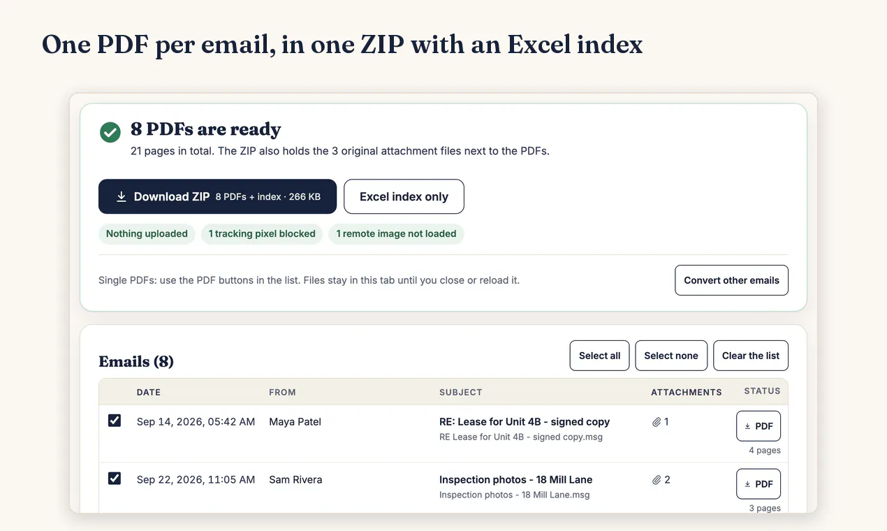This screenshot has height=531, width=887.
Task: Uncheck the Sam Rivera email checkbox
Action: click(115, 479)
